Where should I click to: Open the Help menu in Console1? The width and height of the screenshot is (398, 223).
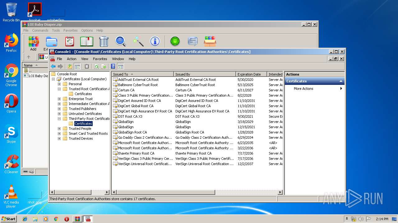[132, 59]
